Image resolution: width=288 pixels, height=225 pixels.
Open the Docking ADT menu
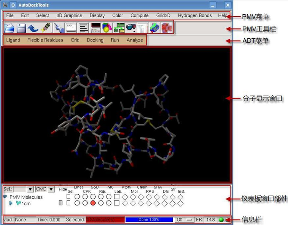coord(95,40)
